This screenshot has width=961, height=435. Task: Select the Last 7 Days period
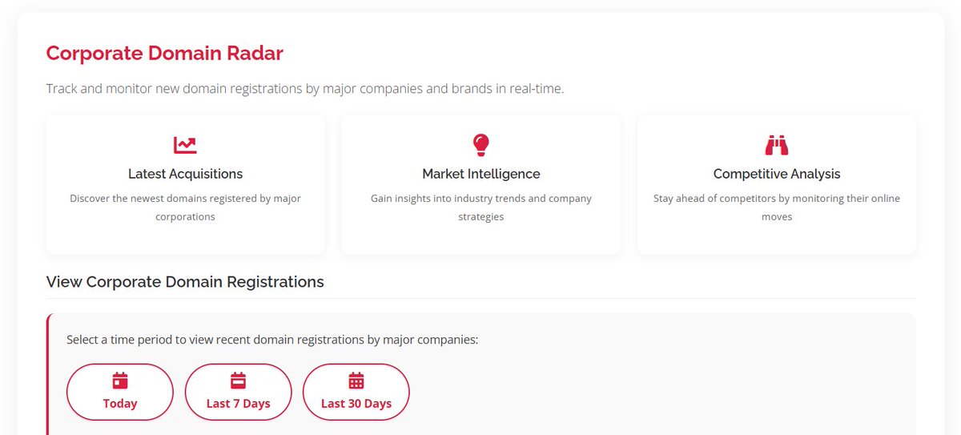238,392
